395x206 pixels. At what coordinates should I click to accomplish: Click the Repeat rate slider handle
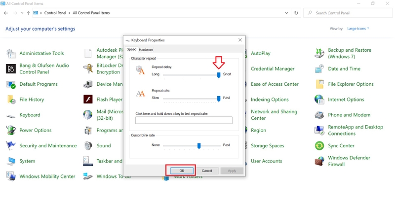[x=219, y=99]
